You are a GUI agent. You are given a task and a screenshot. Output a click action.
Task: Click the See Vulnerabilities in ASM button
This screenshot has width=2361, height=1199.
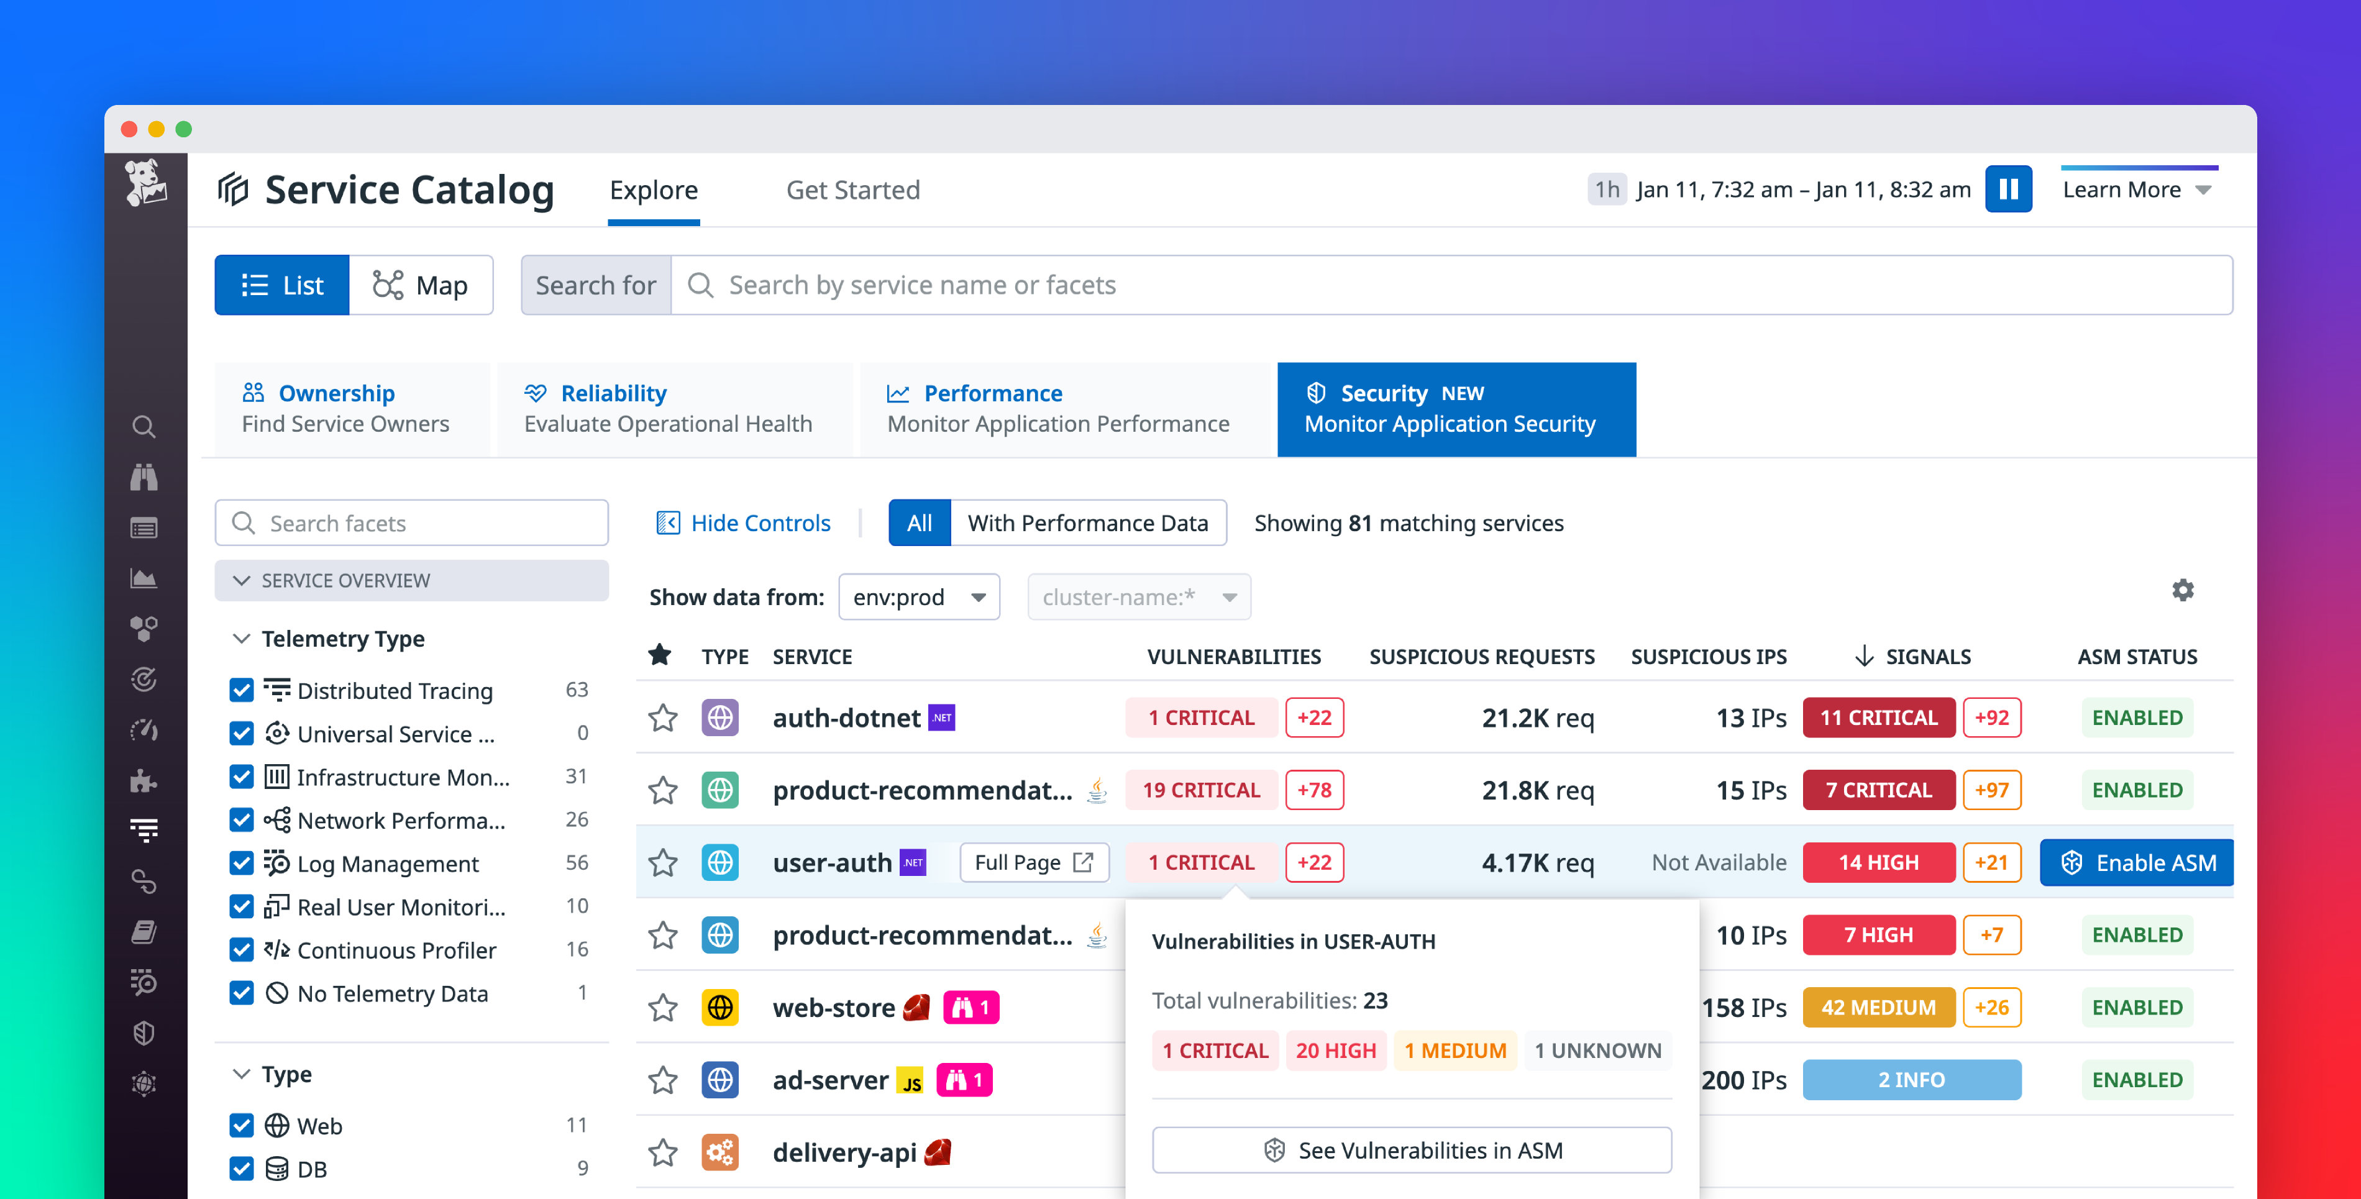tap(1412, 1149)
